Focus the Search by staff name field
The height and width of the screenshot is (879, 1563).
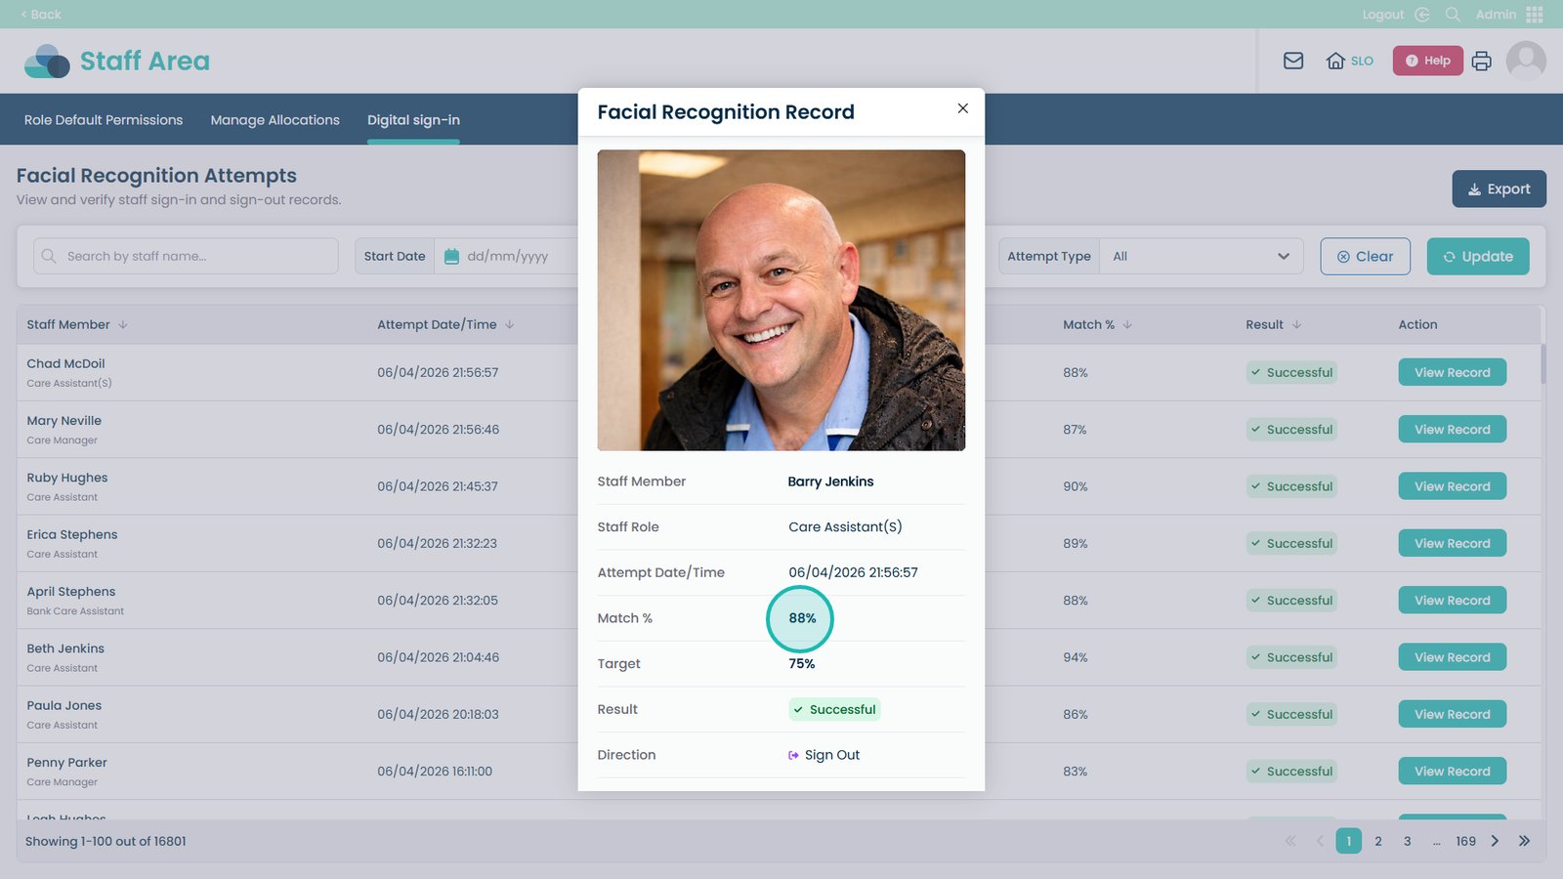(186, 256)
